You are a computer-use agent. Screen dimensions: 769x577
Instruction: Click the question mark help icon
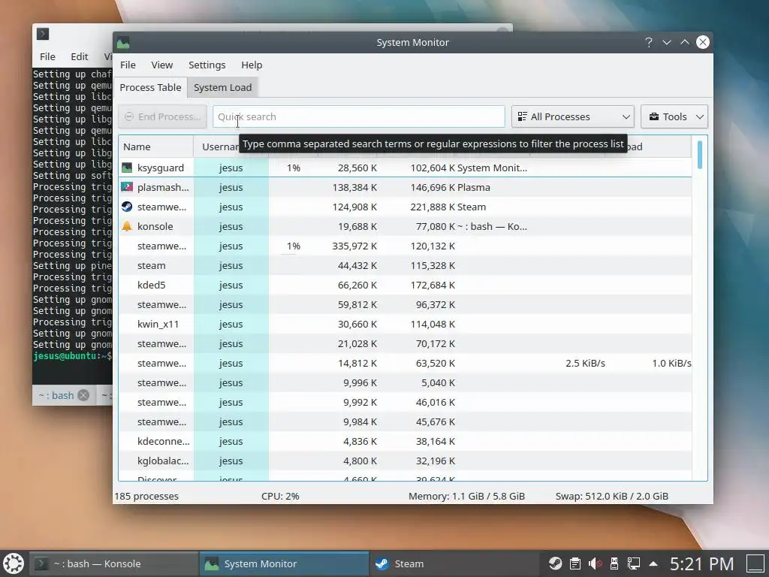click(x=649, y=42)
